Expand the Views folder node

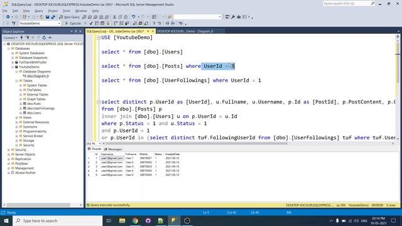pos(17,117)
